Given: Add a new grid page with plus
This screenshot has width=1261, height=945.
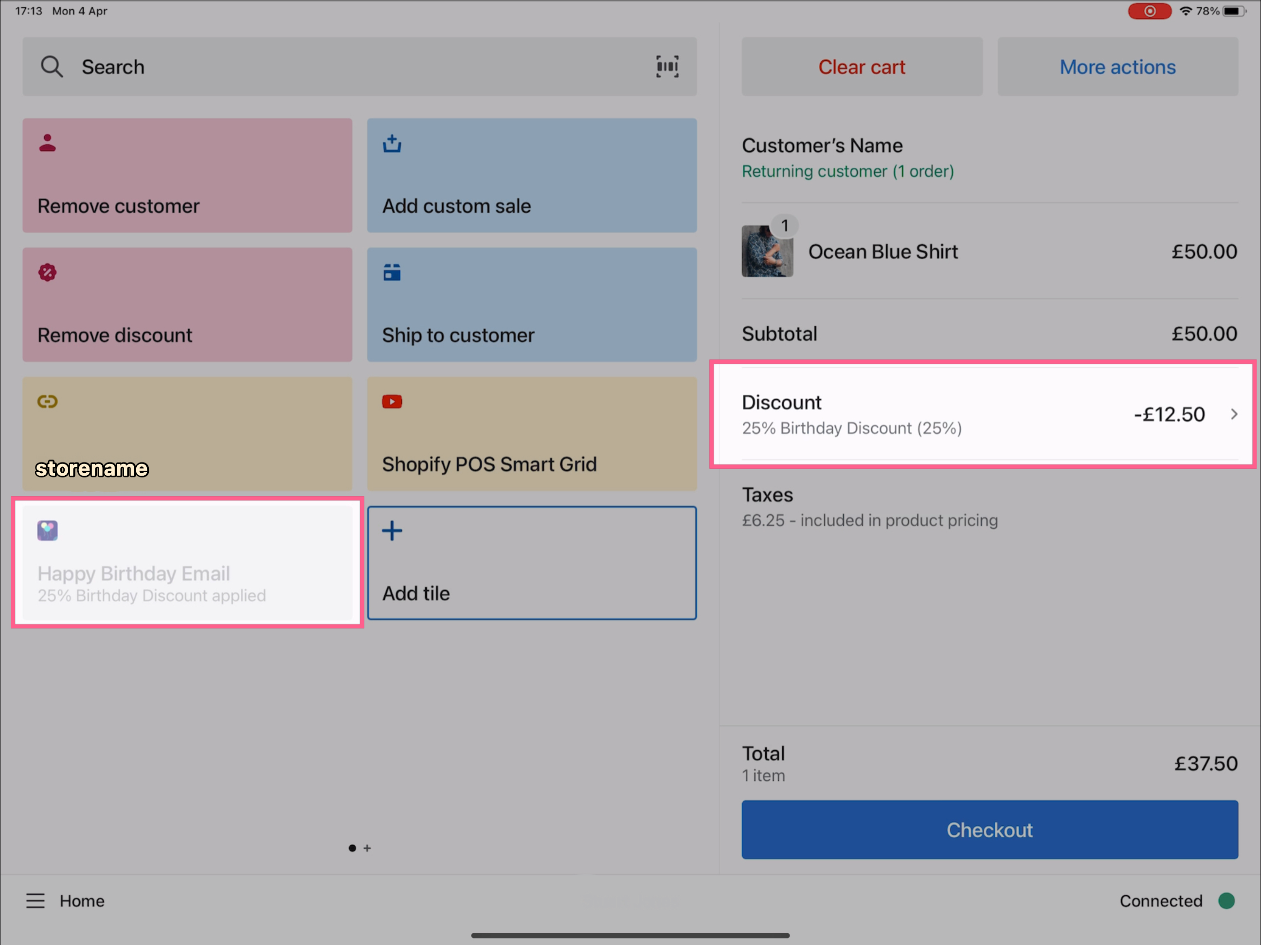Looking at the screenshot, I should pyautogui.click(x=367, y=848).
